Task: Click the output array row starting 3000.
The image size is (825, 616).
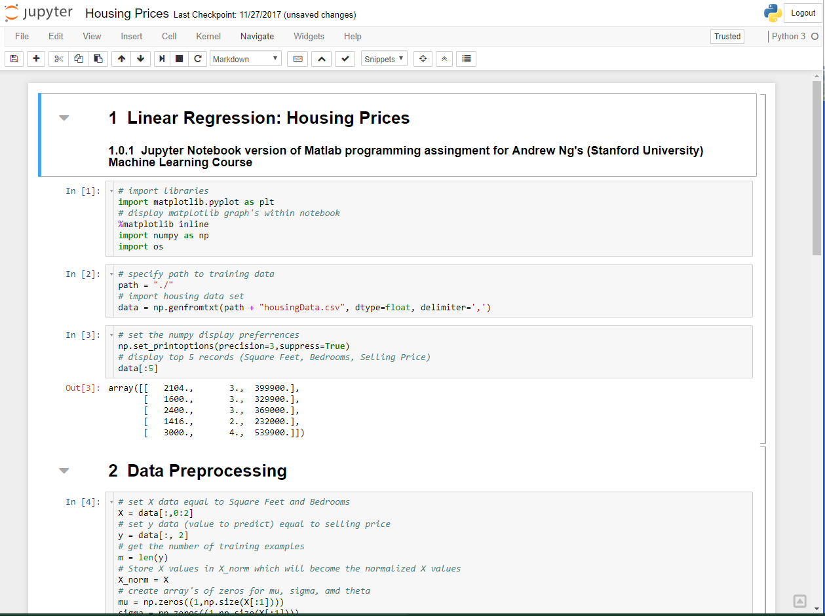Action: click(x=224, y=433)
